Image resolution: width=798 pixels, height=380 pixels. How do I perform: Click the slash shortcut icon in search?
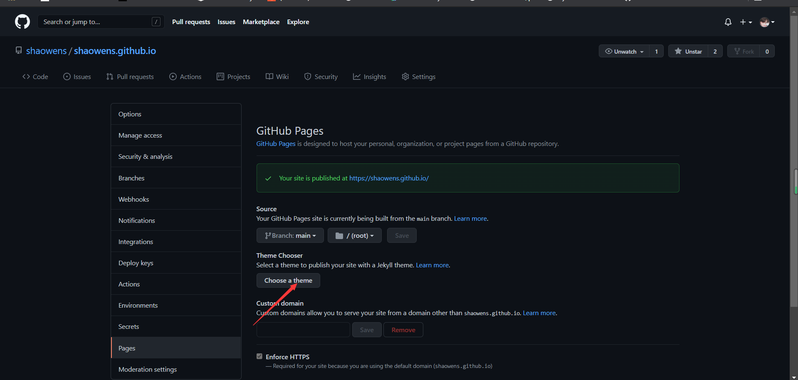pyautogui.click(x=156, y=22)
